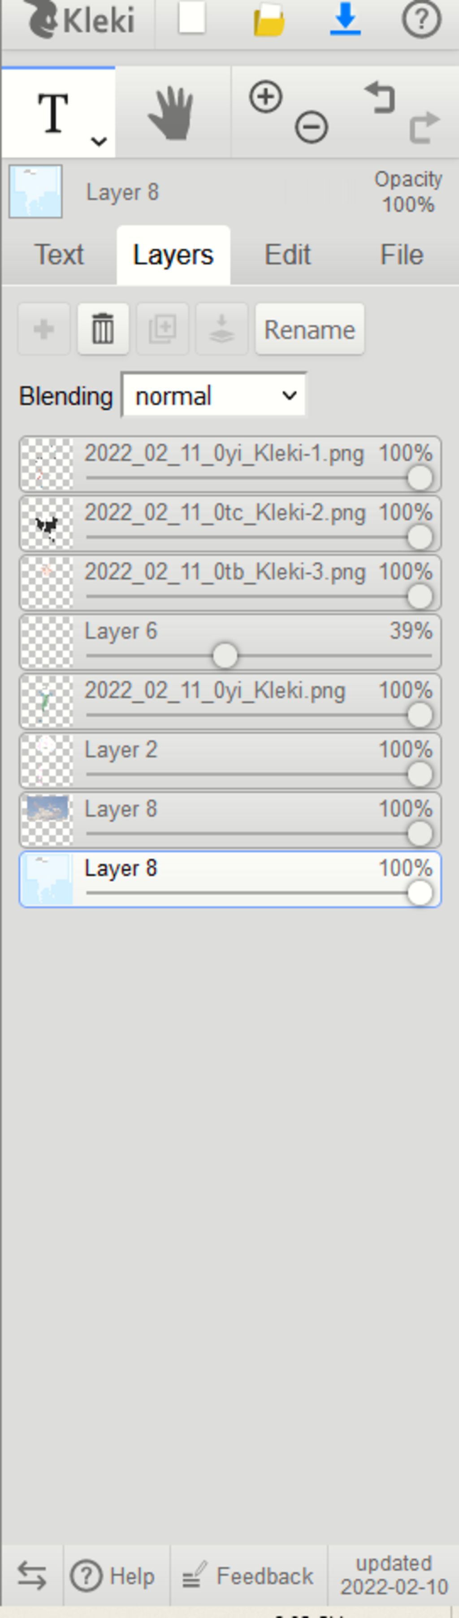Click the blue download save icon
459x1618 pixels.
click(345, 19)
